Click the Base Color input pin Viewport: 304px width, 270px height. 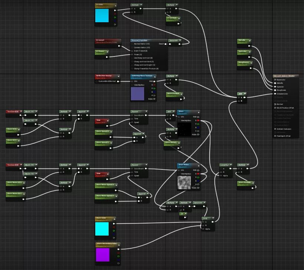pyautogui.click(x=275, y=80)
